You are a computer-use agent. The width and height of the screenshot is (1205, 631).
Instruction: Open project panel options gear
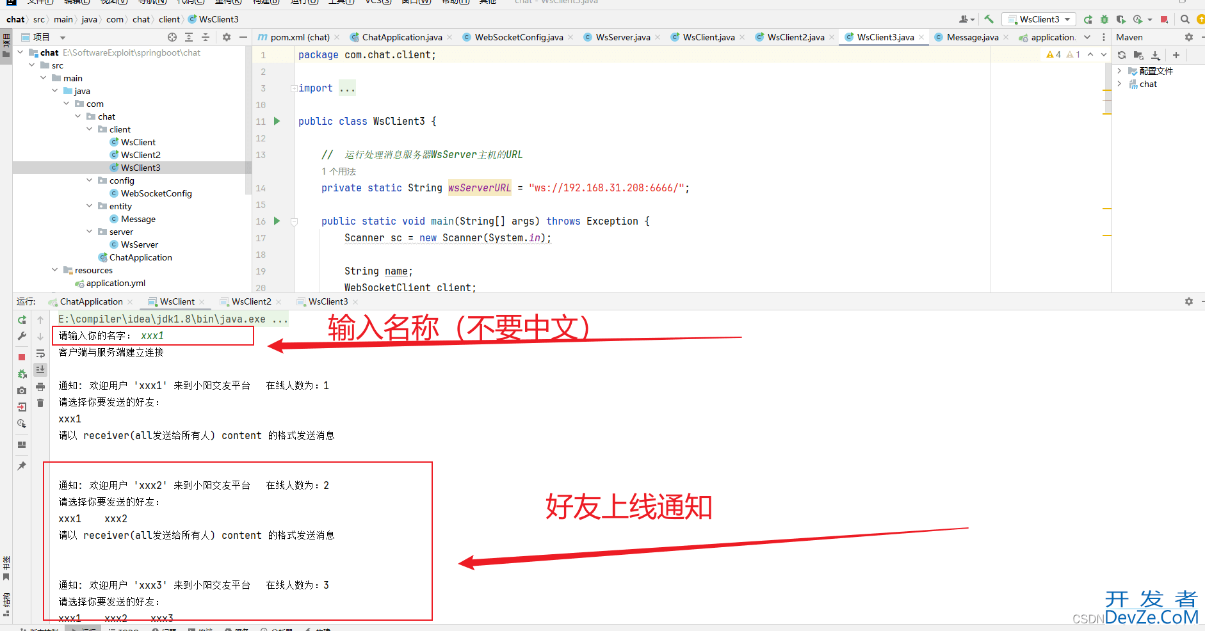[227, 37]
